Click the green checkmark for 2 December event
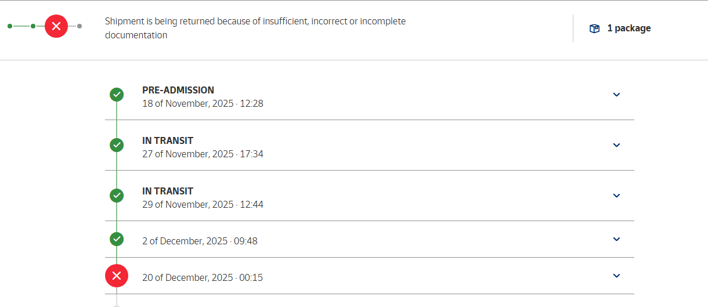Viewport: 708px width, 307px height. pyautogui.click(x=117, y=239)
